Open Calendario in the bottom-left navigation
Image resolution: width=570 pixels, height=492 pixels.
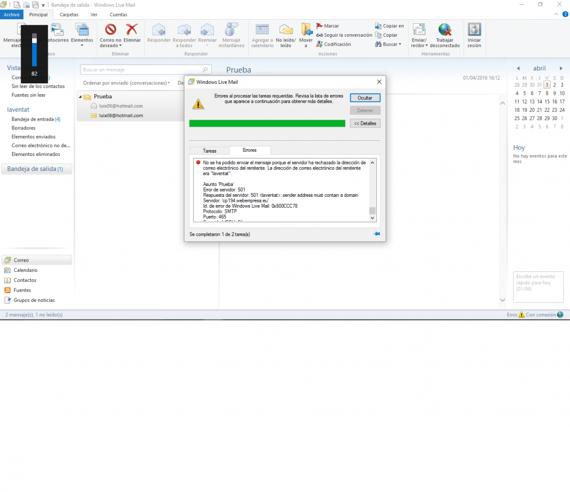25,270
